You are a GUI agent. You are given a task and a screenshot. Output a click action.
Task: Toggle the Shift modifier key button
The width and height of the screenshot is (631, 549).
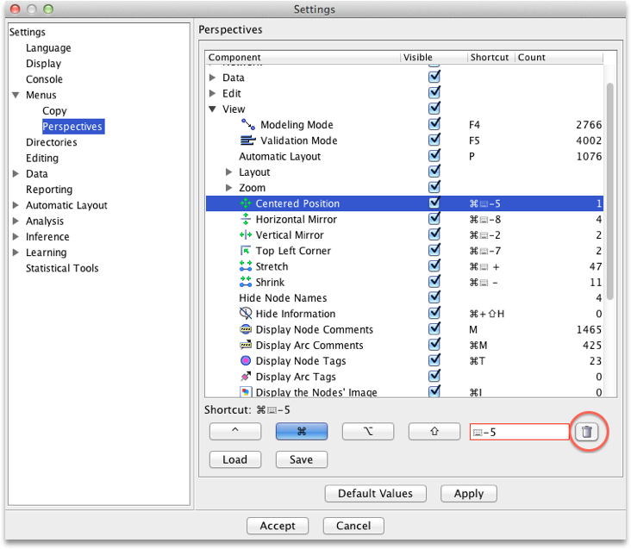(x=434, y=432)
